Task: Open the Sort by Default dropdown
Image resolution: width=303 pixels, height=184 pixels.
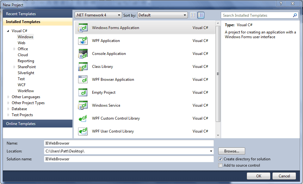Action: pos(162,15)
